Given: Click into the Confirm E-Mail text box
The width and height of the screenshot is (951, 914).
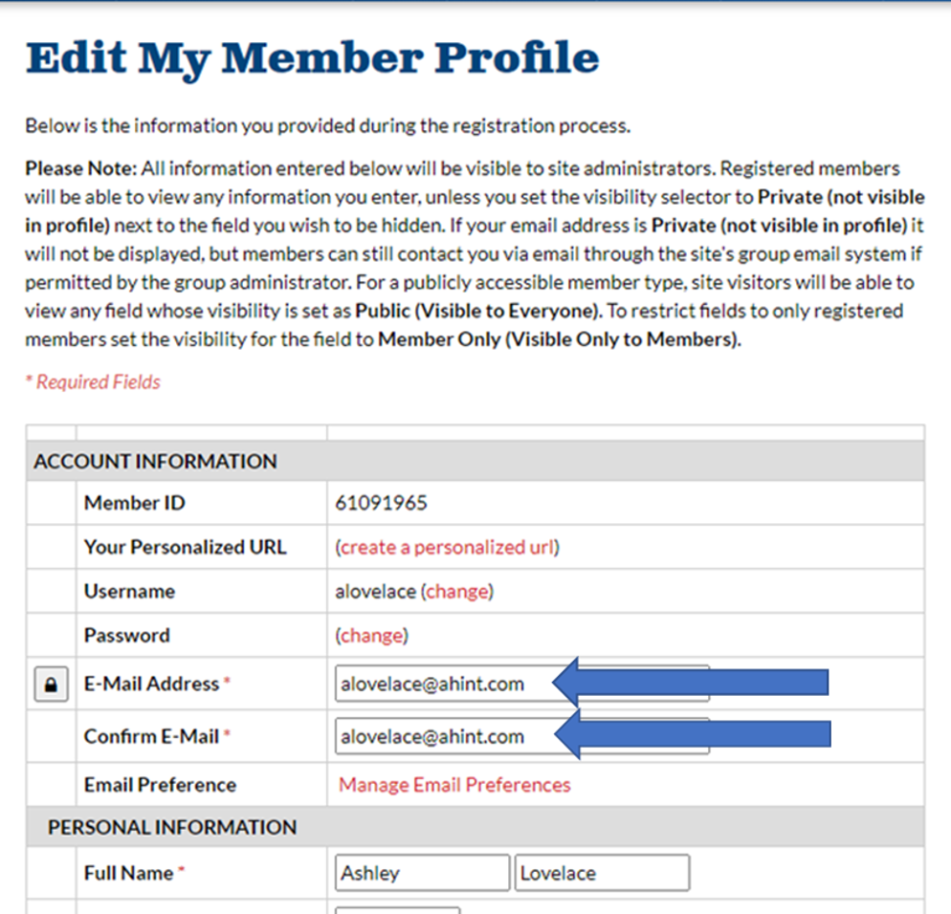Looking at the screenshot, I should coord(440,736).
